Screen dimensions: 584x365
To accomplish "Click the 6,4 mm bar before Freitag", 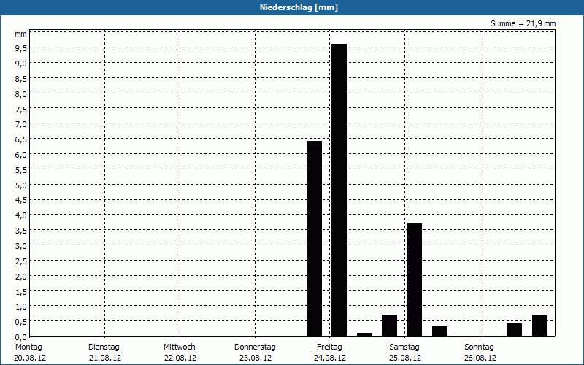I will pyautogui.click(x=314, y=239).
